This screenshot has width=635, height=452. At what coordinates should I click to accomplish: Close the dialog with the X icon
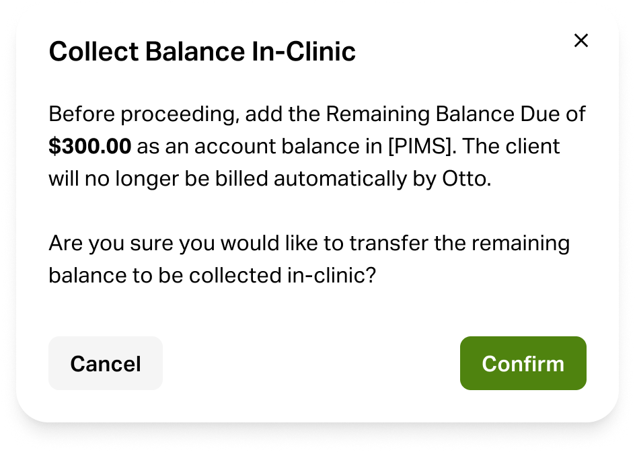coord(581,40)
